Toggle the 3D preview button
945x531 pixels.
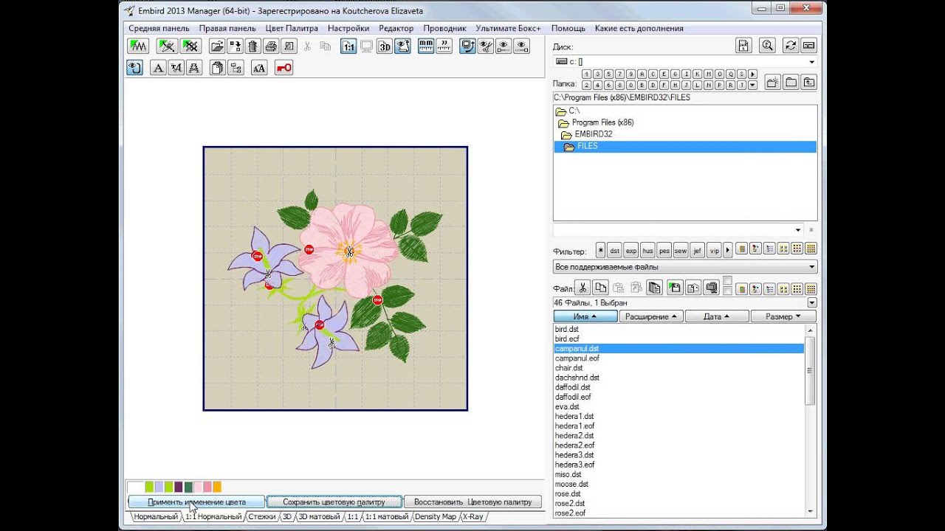point(385,46)
